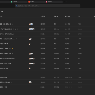Image resolution: width=95 pixels, height=95 pixels.
Task: Open a new tab with the plus icon
Action: 64,2
